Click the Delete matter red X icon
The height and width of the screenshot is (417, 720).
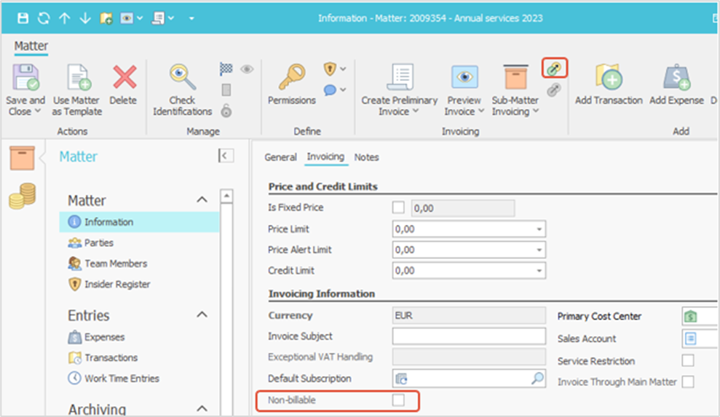124,77
